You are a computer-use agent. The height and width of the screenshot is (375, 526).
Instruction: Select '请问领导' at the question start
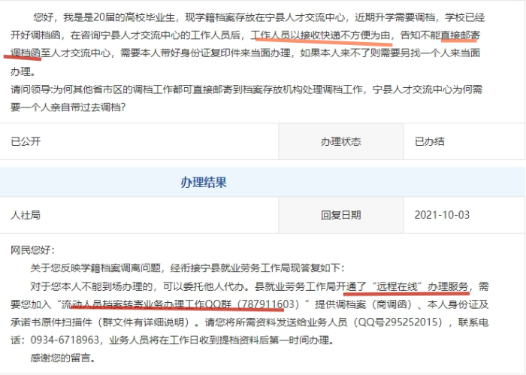click(31, 89)
